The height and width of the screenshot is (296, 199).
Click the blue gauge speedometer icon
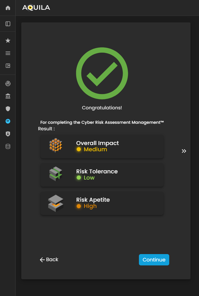tap(8, 121)
